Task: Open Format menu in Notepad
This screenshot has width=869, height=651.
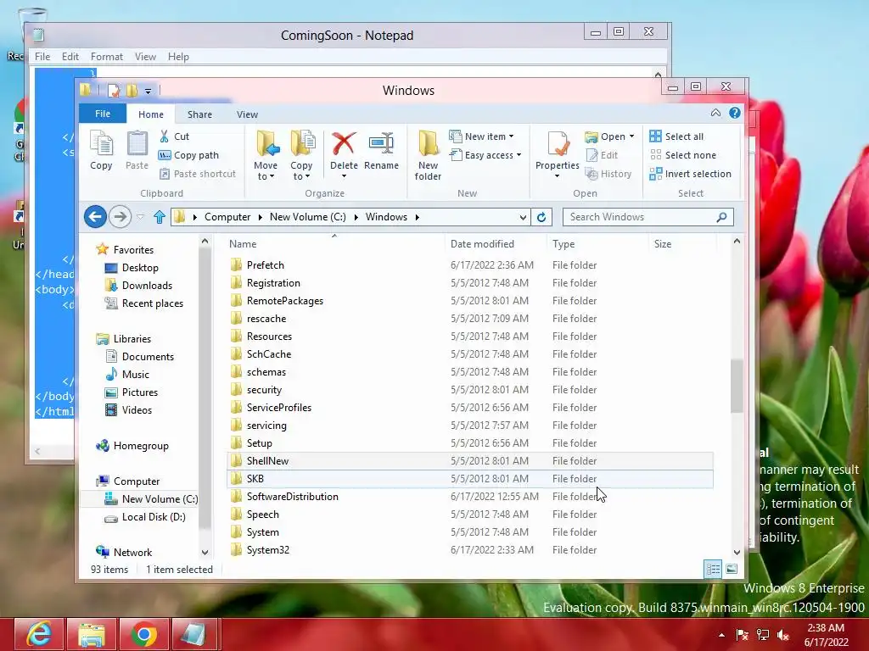Action: [107, 57]
